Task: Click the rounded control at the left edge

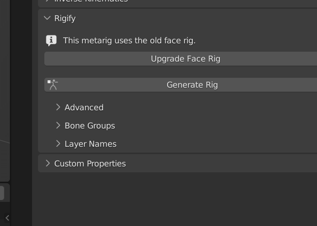Action: (x=2, y=193)
